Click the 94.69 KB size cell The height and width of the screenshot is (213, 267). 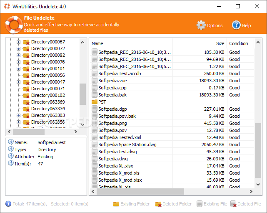pyautogui.click(x=215, y=59)
